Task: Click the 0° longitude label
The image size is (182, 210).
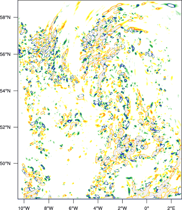Action: (x=147, y=208)
